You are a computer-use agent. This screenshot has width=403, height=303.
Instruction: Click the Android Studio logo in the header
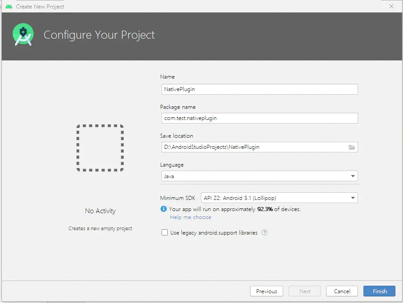coord(24,35)
